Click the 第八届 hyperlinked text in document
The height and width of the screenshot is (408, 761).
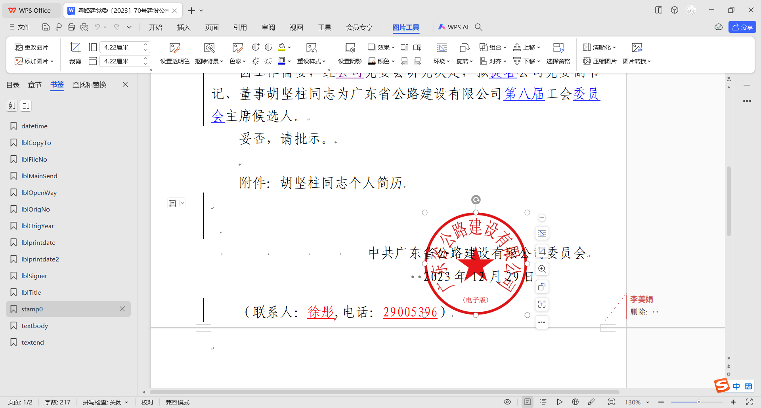pos(524,93)
